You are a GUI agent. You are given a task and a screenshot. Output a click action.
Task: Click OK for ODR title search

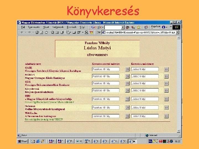pos(166,83)
